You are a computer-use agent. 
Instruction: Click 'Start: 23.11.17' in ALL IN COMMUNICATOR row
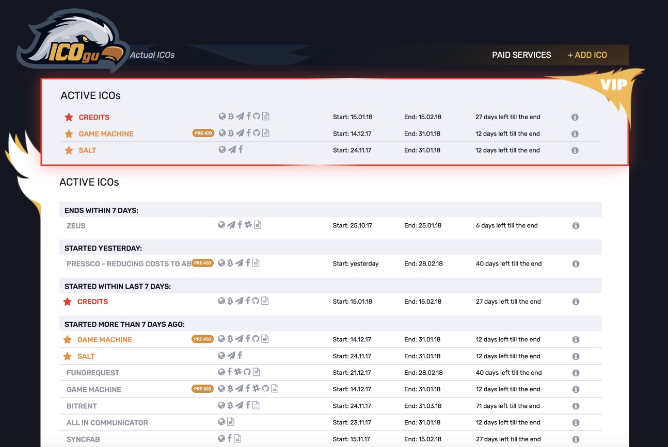tap(352, 422)
